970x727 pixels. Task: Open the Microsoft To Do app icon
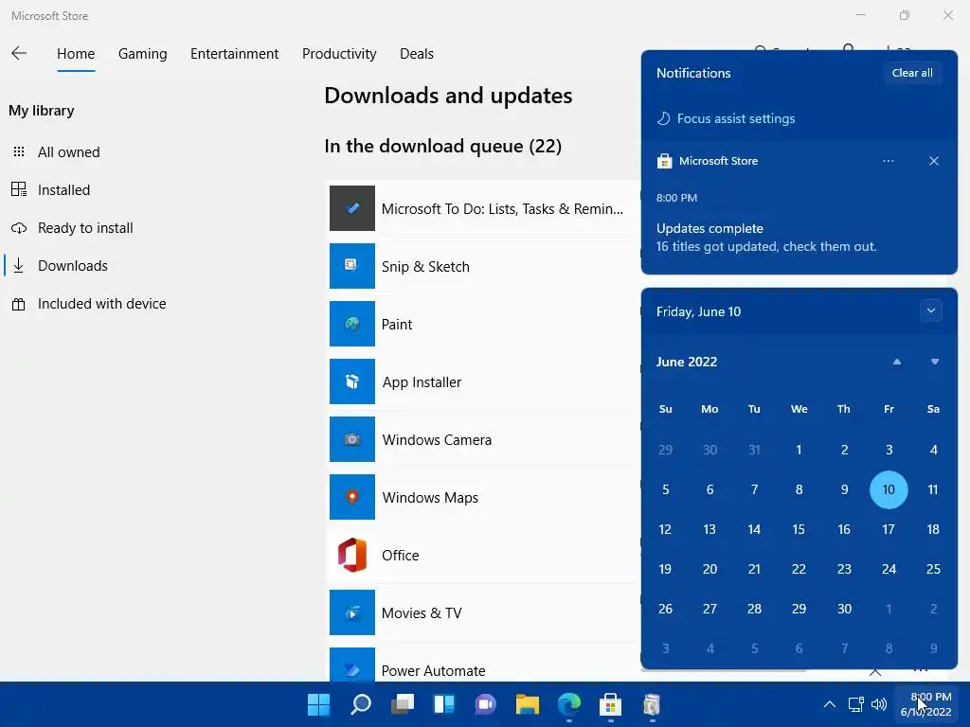click(x=352, y=208)
